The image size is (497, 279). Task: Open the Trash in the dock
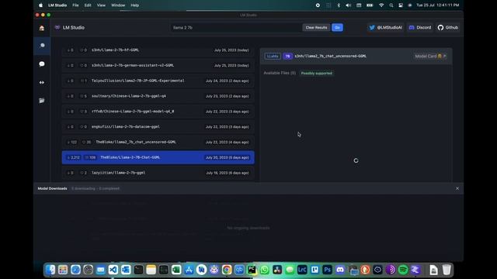tap(447, 270)
